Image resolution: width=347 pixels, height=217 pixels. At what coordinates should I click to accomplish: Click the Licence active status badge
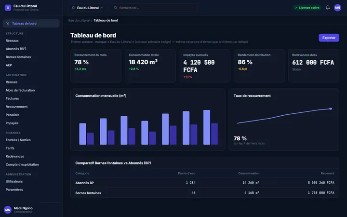307,8
